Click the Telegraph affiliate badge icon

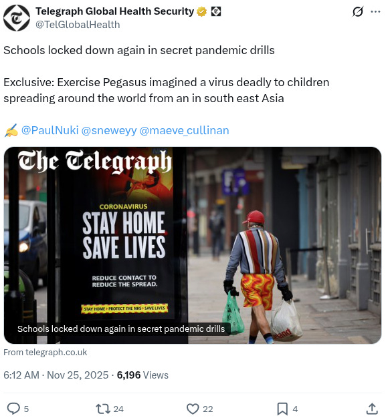[216, 11]
